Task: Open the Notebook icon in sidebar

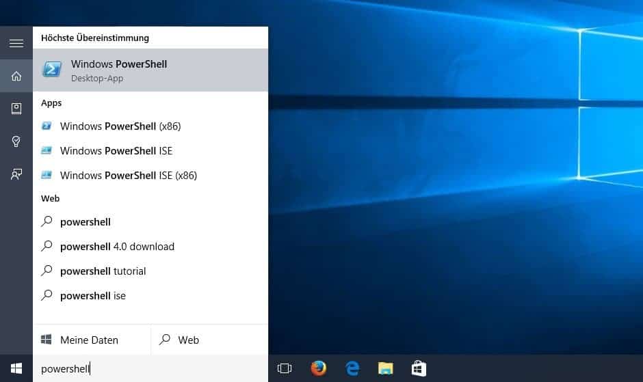Action: tap(16, 109)
